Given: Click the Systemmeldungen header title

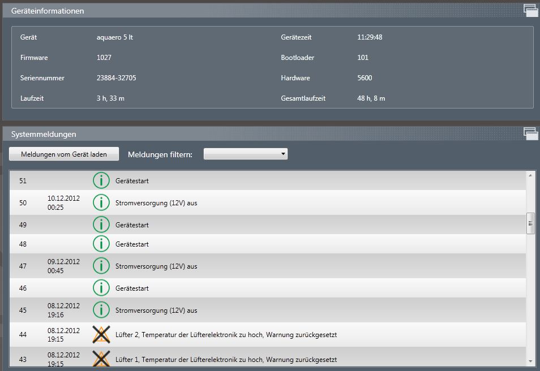Looking at the screenshot, I should tap(44, 134).
